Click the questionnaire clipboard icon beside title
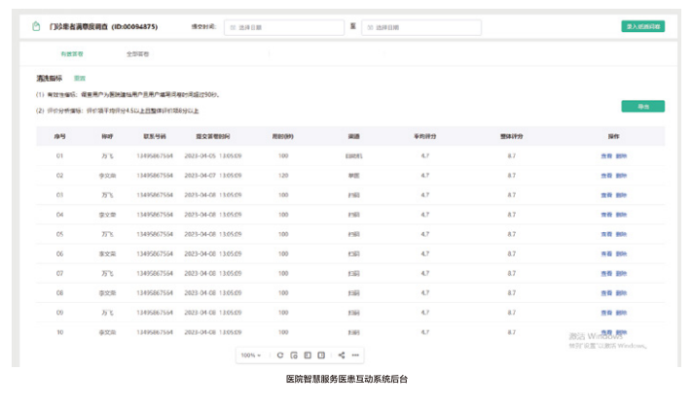 pos(36,27)
